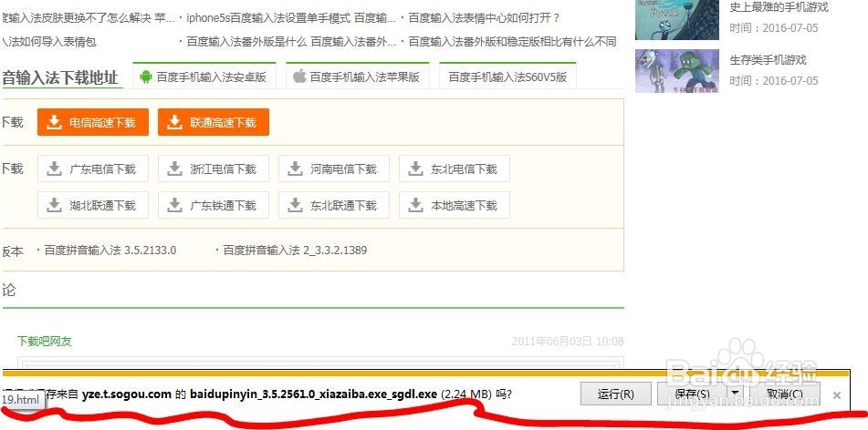Click 广东电信下载 button

pos(93,169)
